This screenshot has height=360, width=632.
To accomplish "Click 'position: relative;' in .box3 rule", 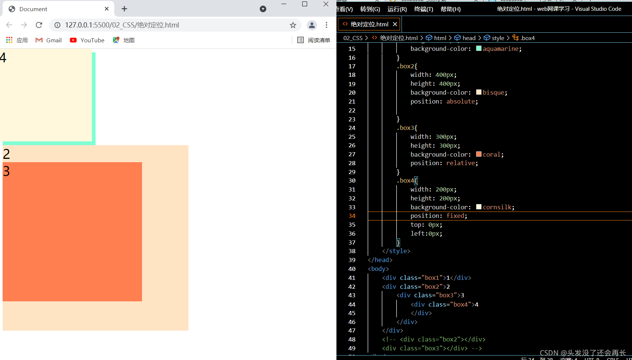I will pyautogui.click(x=444, y=163).
